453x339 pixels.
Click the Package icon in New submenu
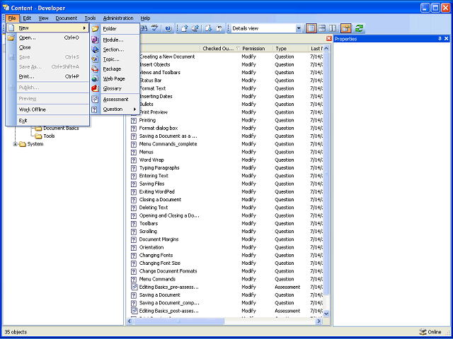(95, 69)
